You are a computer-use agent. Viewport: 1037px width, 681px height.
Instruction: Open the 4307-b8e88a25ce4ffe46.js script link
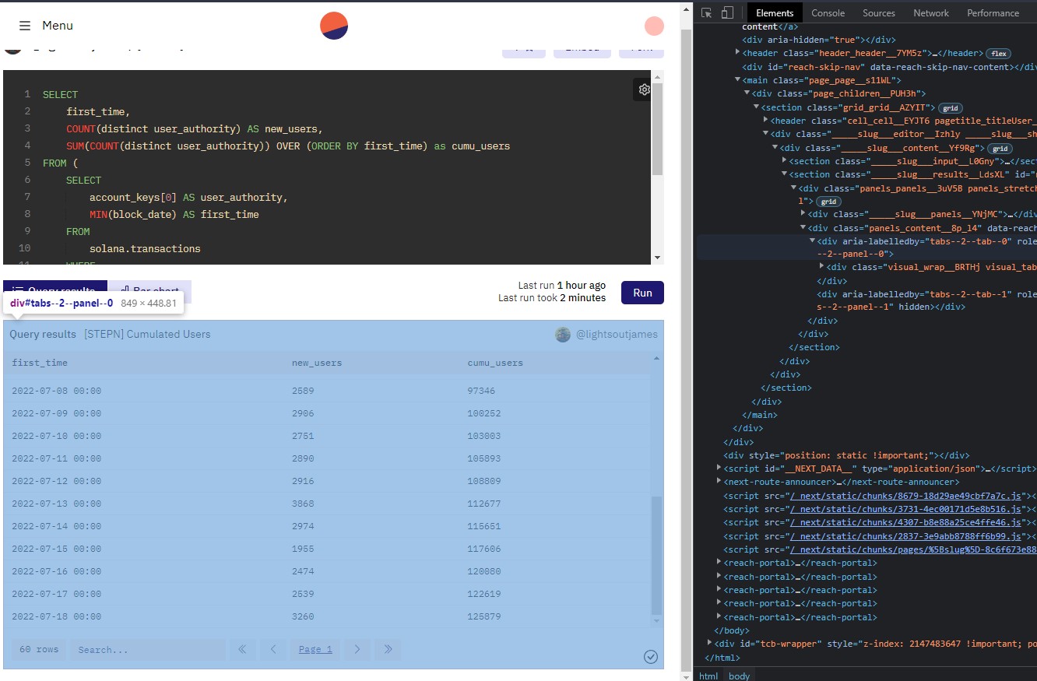pos(905,522)
